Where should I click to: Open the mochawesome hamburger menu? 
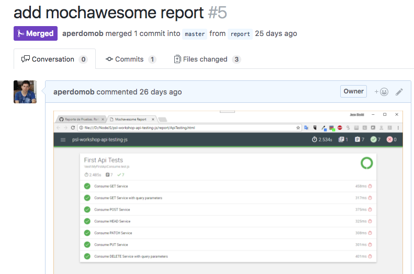click(63, 140)
